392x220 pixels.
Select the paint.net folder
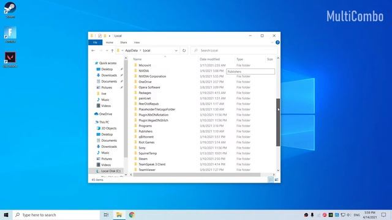145,98
